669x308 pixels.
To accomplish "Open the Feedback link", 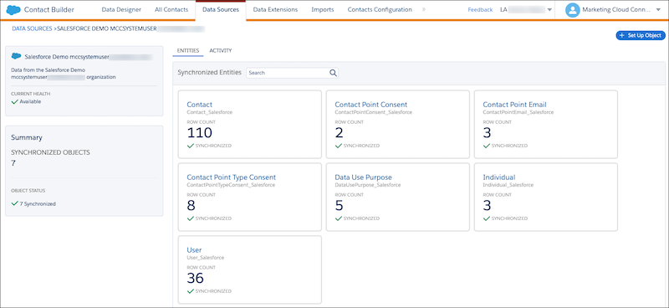I will click(x=480, y=10).
